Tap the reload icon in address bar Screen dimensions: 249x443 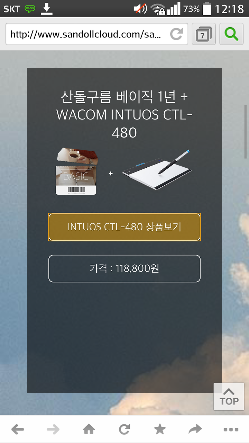tap(176, 34)
